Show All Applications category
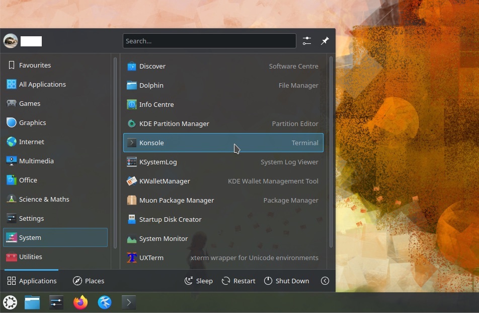 (55, 84)
